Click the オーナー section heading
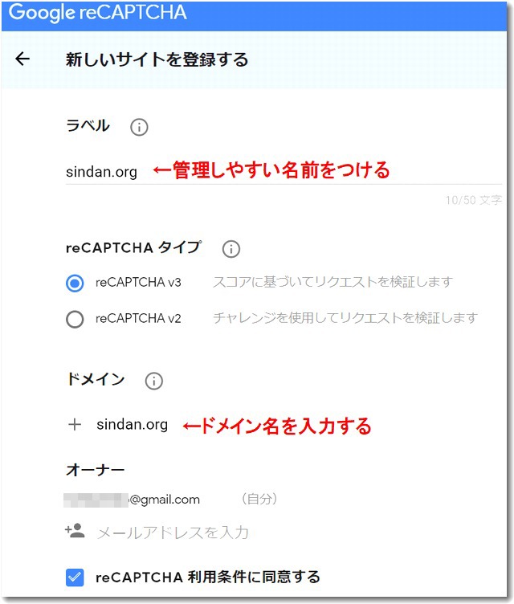 tap(96, 470)
